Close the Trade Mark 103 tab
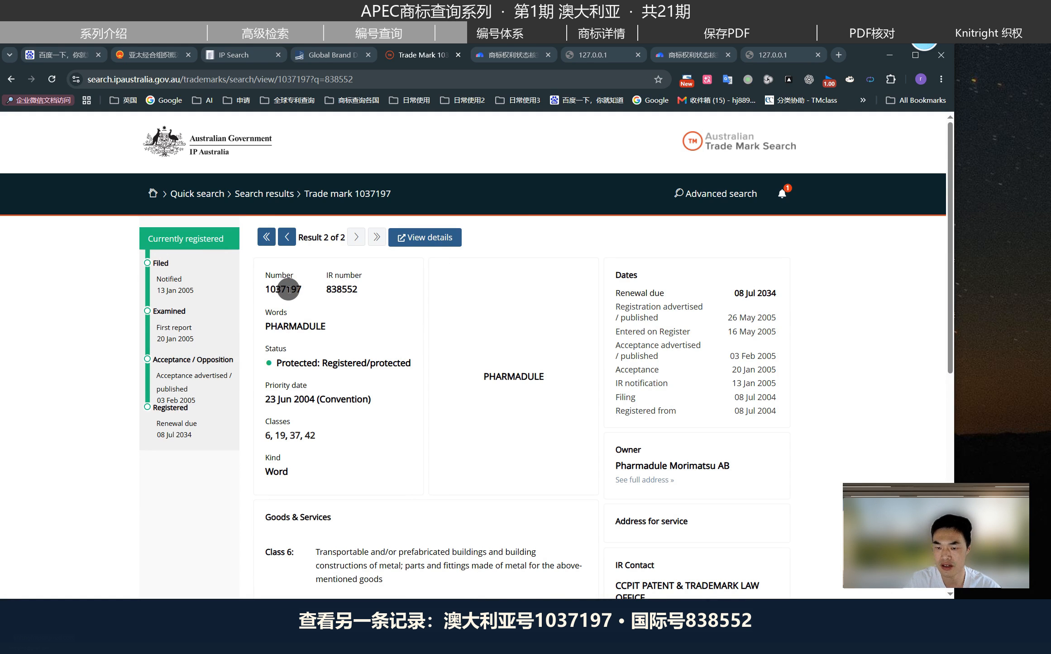Image resolution: width=1051 pixels, height=654 pixels. click(458, 55)
